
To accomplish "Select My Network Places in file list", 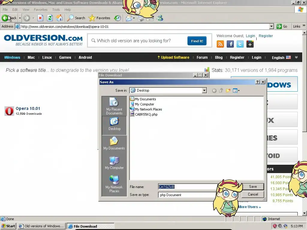I will pos(146,109).
